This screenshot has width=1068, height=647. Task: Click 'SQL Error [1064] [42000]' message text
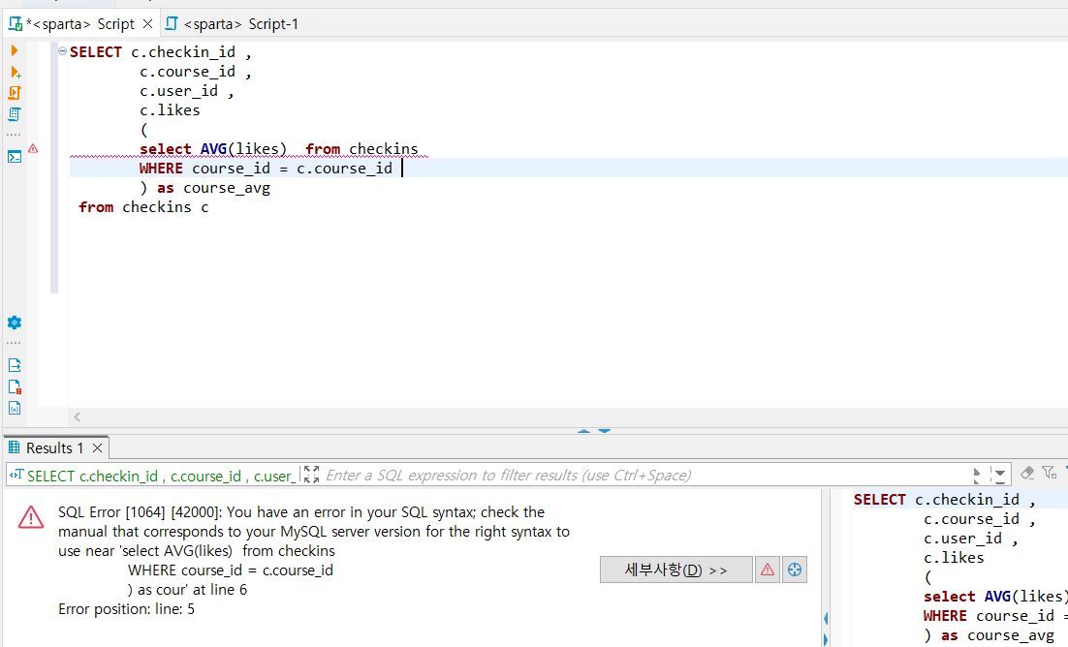point(141,512)
